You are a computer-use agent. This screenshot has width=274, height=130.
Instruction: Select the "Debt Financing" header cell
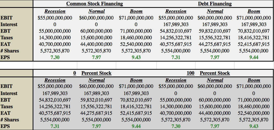215,4
